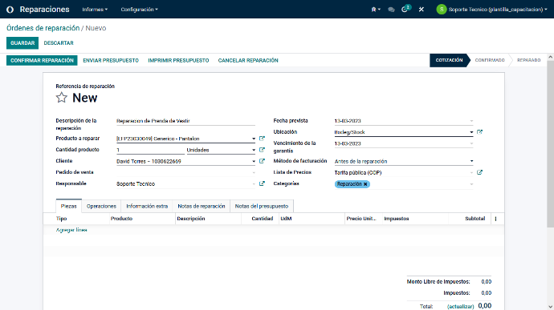Switch to the Notas de reparación tab
The height and width of the screenshot is (310, 554).
pos(202,206)
